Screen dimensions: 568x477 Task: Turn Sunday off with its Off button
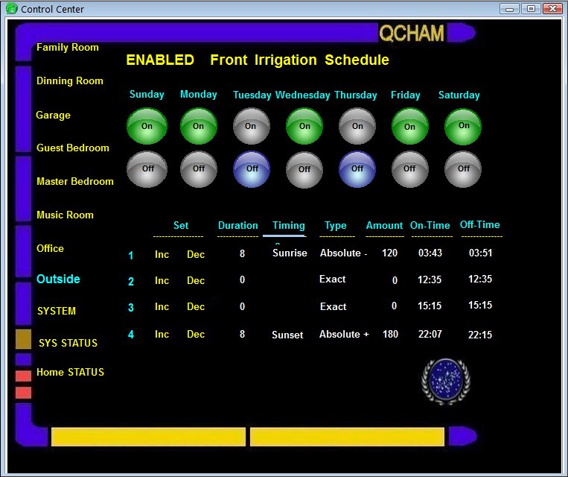pos(147,169)
